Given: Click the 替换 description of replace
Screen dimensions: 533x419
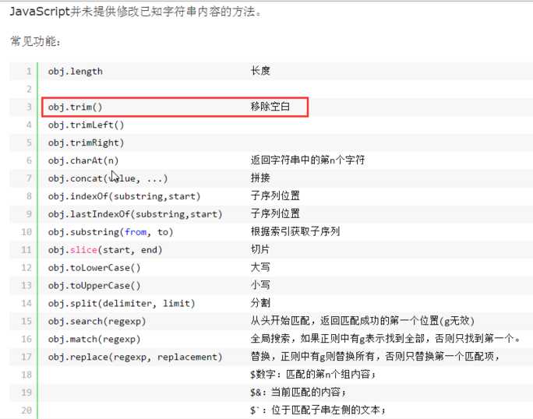Looking at the screenshot, I should pos(376,356).
